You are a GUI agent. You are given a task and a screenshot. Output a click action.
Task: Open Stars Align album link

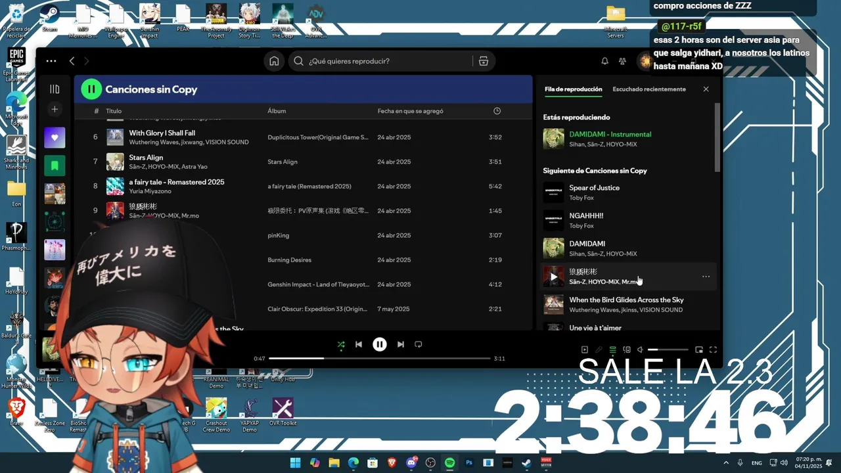click(283, 162)
